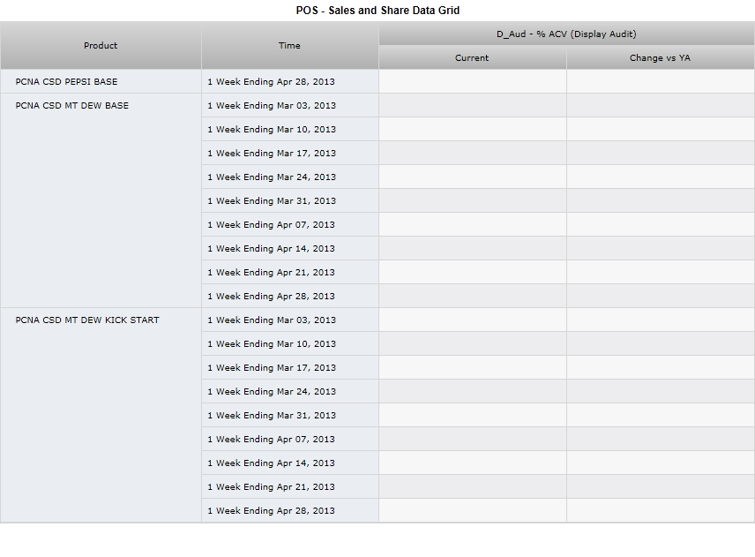Select the PCNA CSD PEPSI BASE product row

pos(101,81)
